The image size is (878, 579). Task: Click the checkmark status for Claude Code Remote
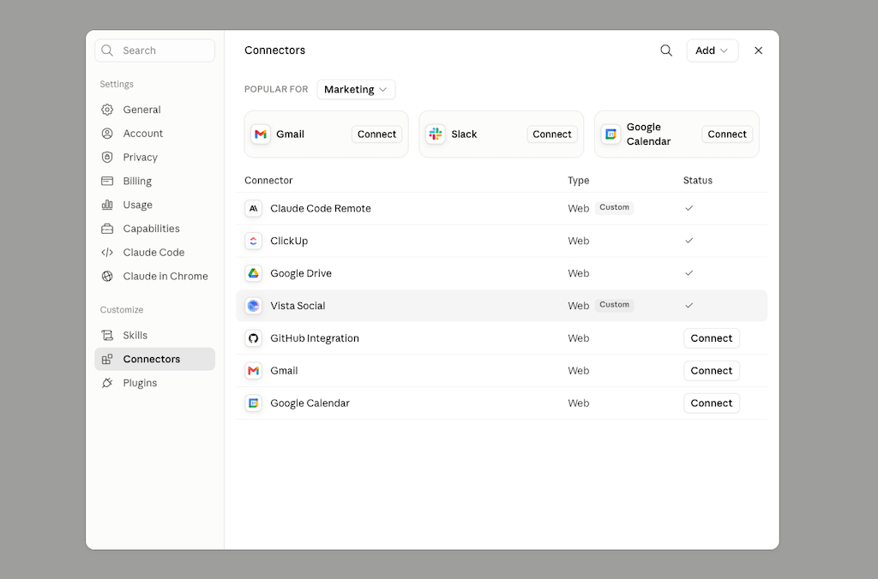pos(689,208)
